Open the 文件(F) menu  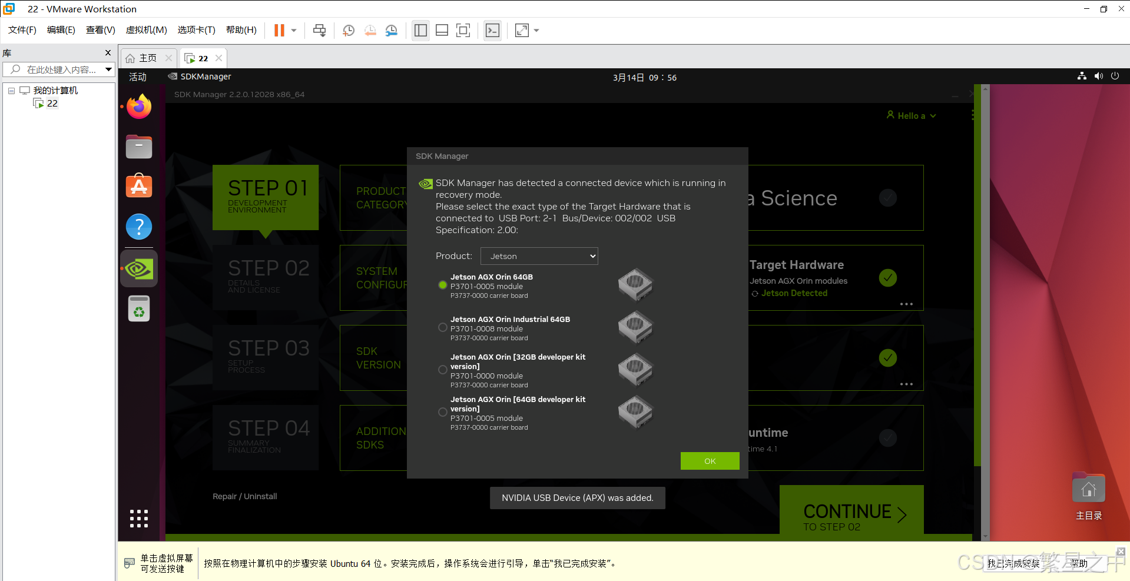22,30
